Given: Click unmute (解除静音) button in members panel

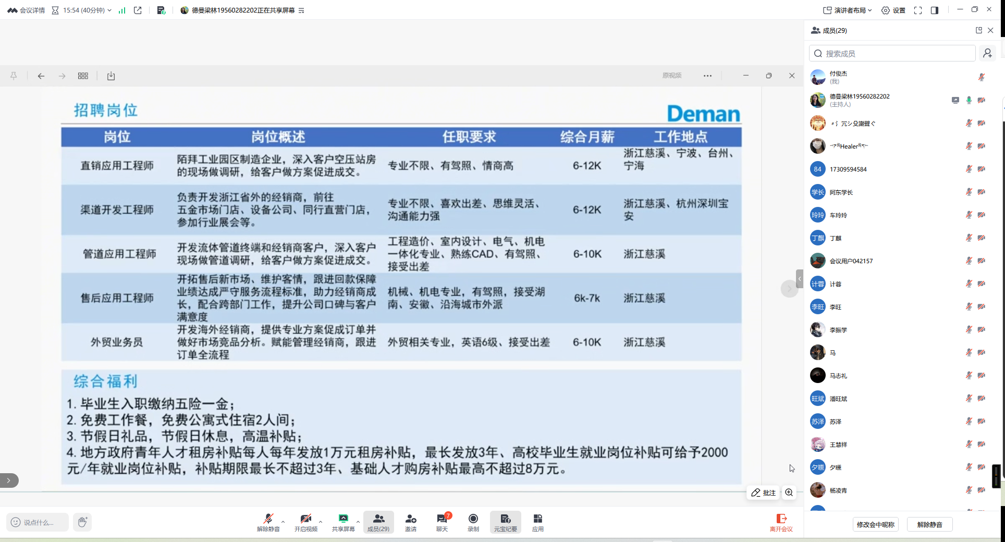Looking at the screenshot, I should click(930, 525).
